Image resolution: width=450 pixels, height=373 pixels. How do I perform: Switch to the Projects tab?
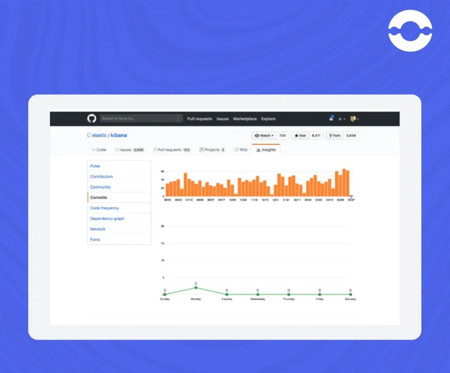(212, 150)
